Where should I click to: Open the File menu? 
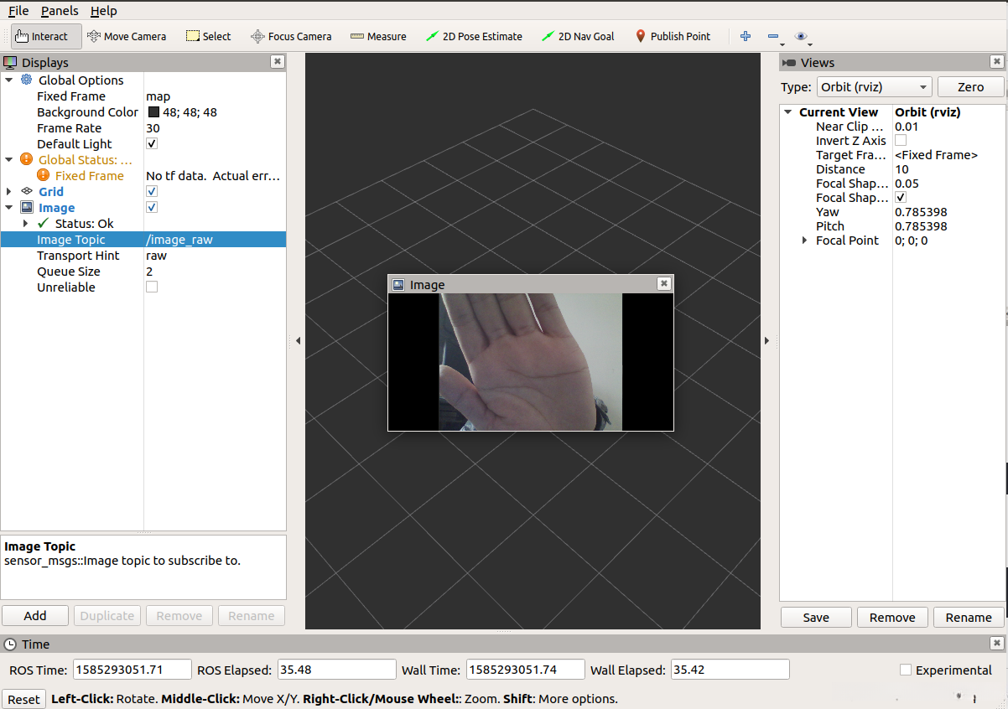point(18,11)
